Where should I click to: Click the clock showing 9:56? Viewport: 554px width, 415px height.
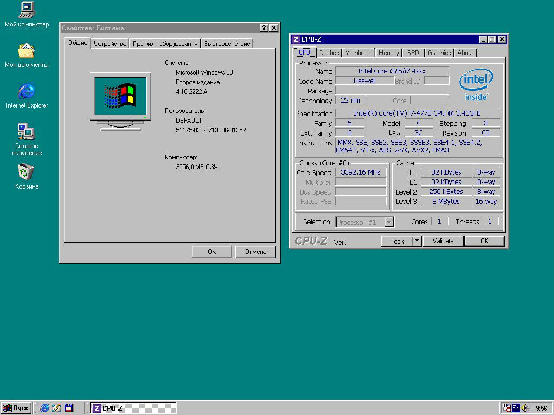pos(541,409)
